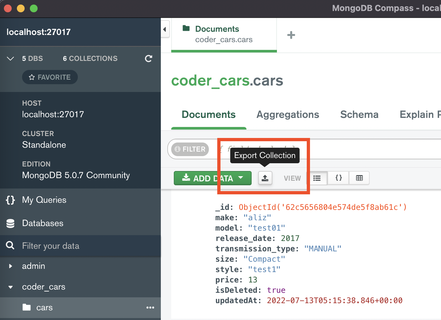The width and height of the screenshot is (441, 320).
Task: Click the My Queries braces icon
Action: point(10,200)
